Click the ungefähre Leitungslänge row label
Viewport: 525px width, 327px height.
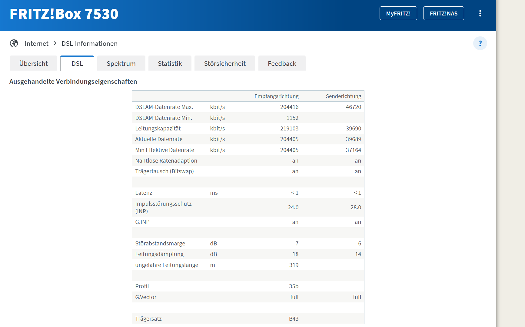pos(167,265)
